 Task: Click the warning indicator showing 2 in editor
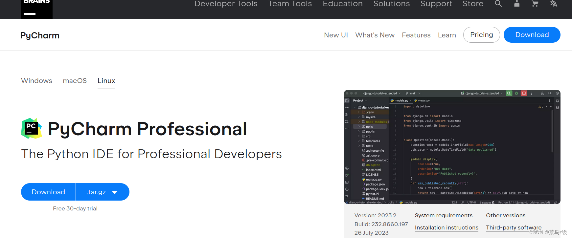(x=541, y=107)
